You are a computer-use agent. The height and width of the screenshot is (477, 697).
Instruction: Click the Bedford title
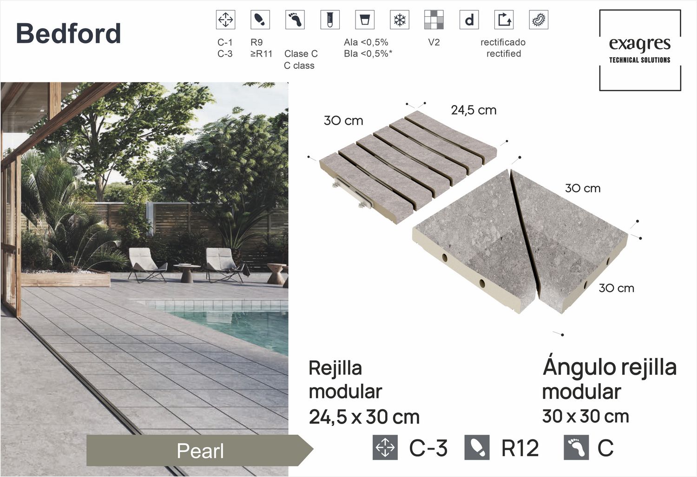68,33
